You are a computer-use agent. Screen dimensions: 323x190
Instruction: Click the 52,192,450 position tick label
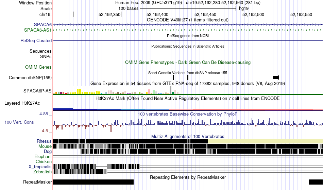coord(205,14)
